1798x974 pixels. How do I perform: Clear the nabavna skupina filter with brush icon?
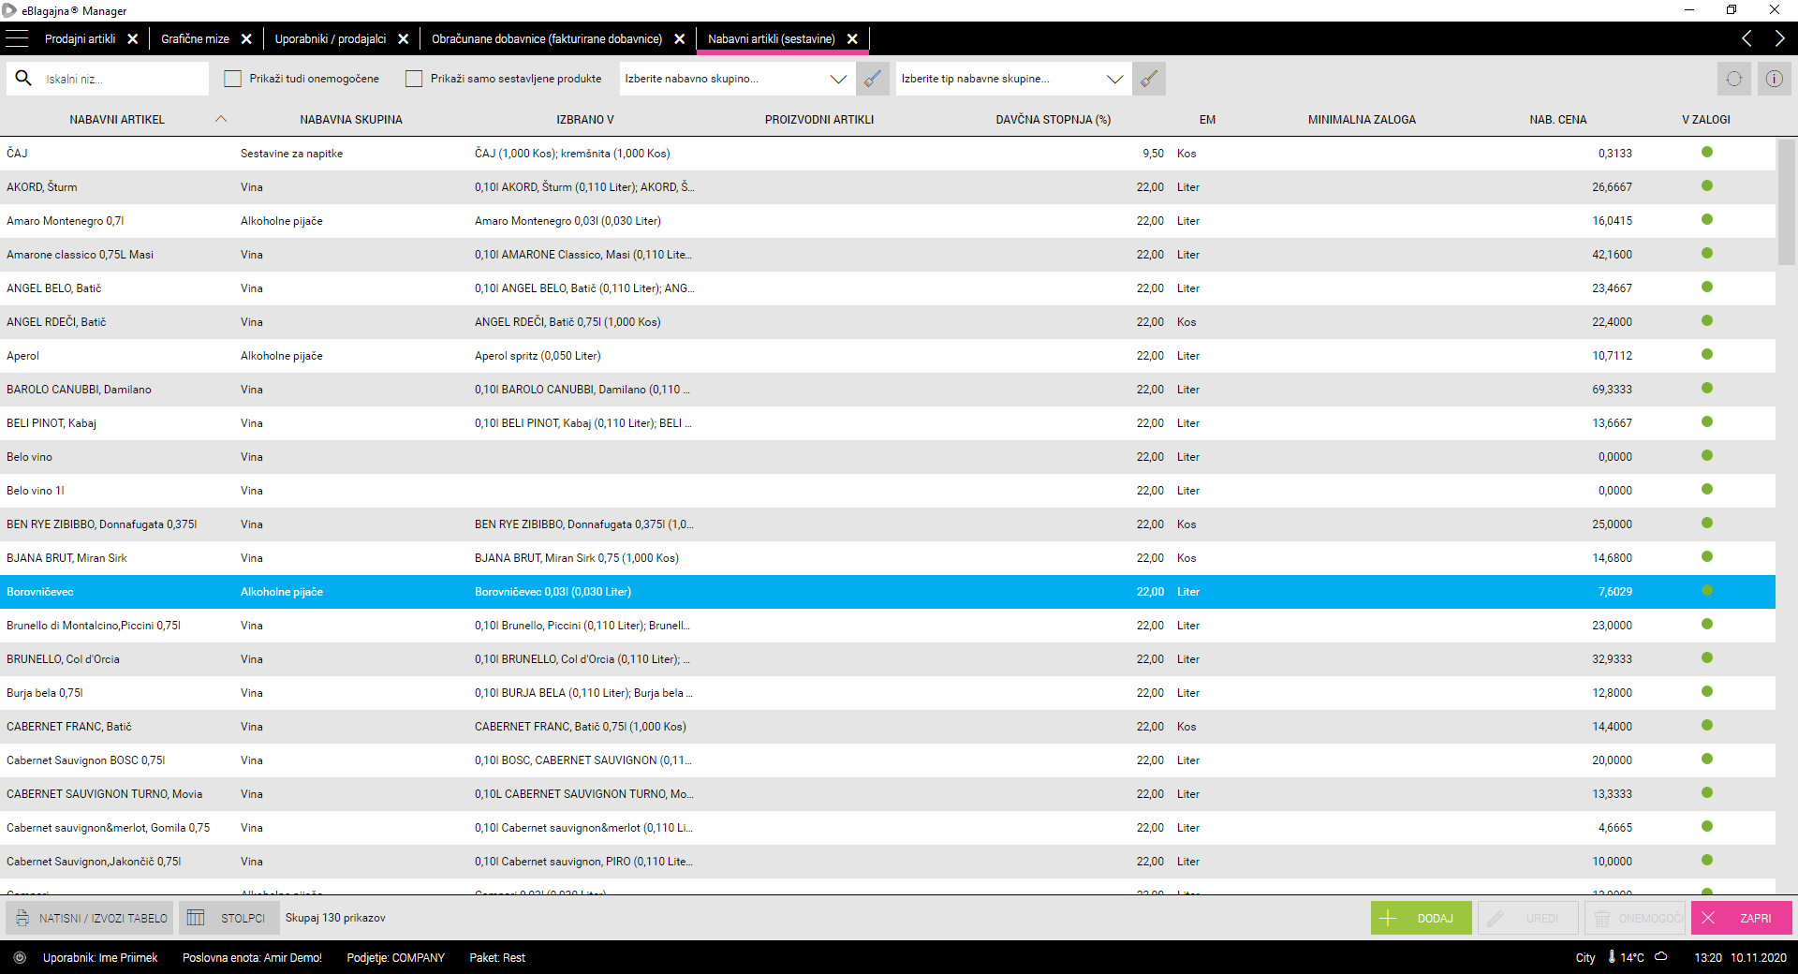873,79
